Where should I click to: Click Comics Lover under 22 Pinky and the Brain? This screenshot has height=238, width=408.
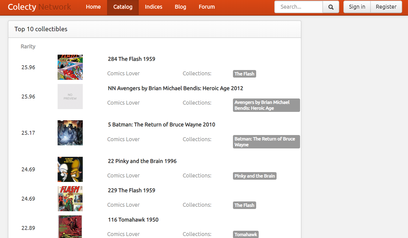pyautogui.click(x=123, y=176)
